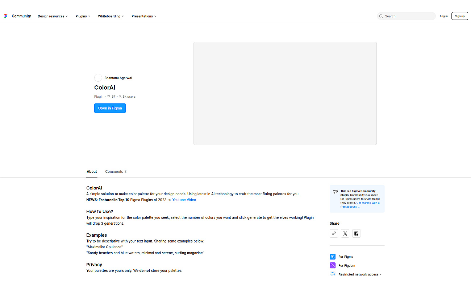Image resolution: width=471 pixels, height=286 pixels.
Task: Click Get started with a free account link
Action: click(360, 205)
